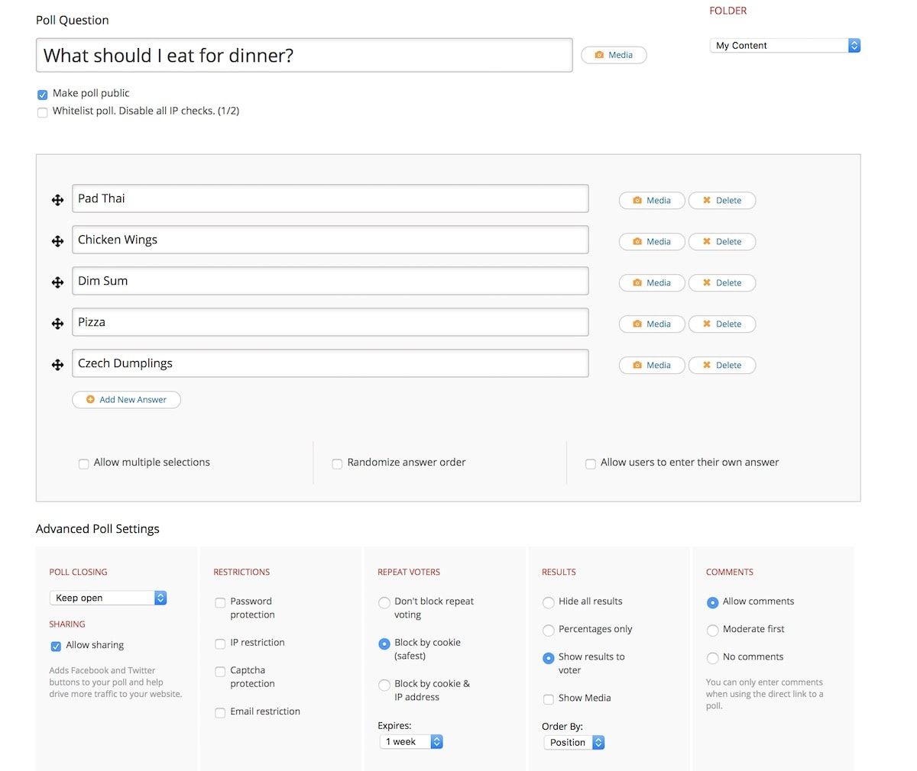Click the move handle next to Pizza
The image size is (917, 771).
(57, 324)
